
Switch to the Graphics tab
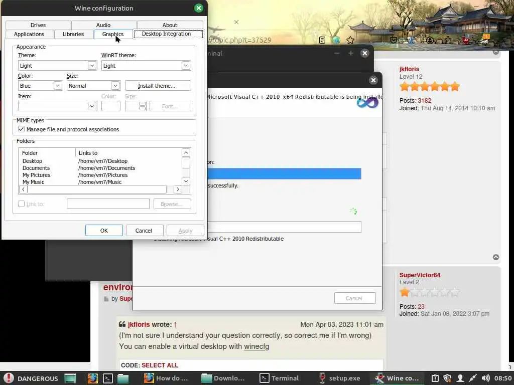113,34
